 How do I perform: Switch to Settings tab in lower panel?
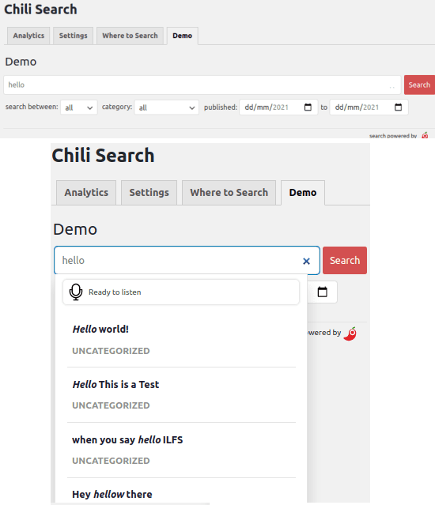[149, 193]
